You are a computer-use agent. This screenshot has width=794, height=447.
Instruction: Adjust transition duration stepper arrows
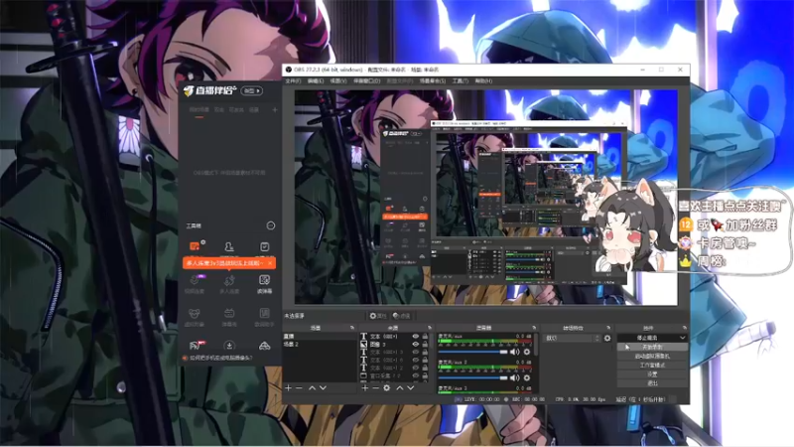click(x=597, y=338)
